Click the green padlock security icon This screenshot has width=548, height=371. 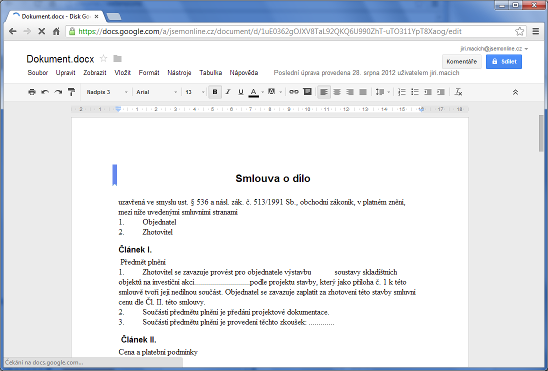(72, 31)
